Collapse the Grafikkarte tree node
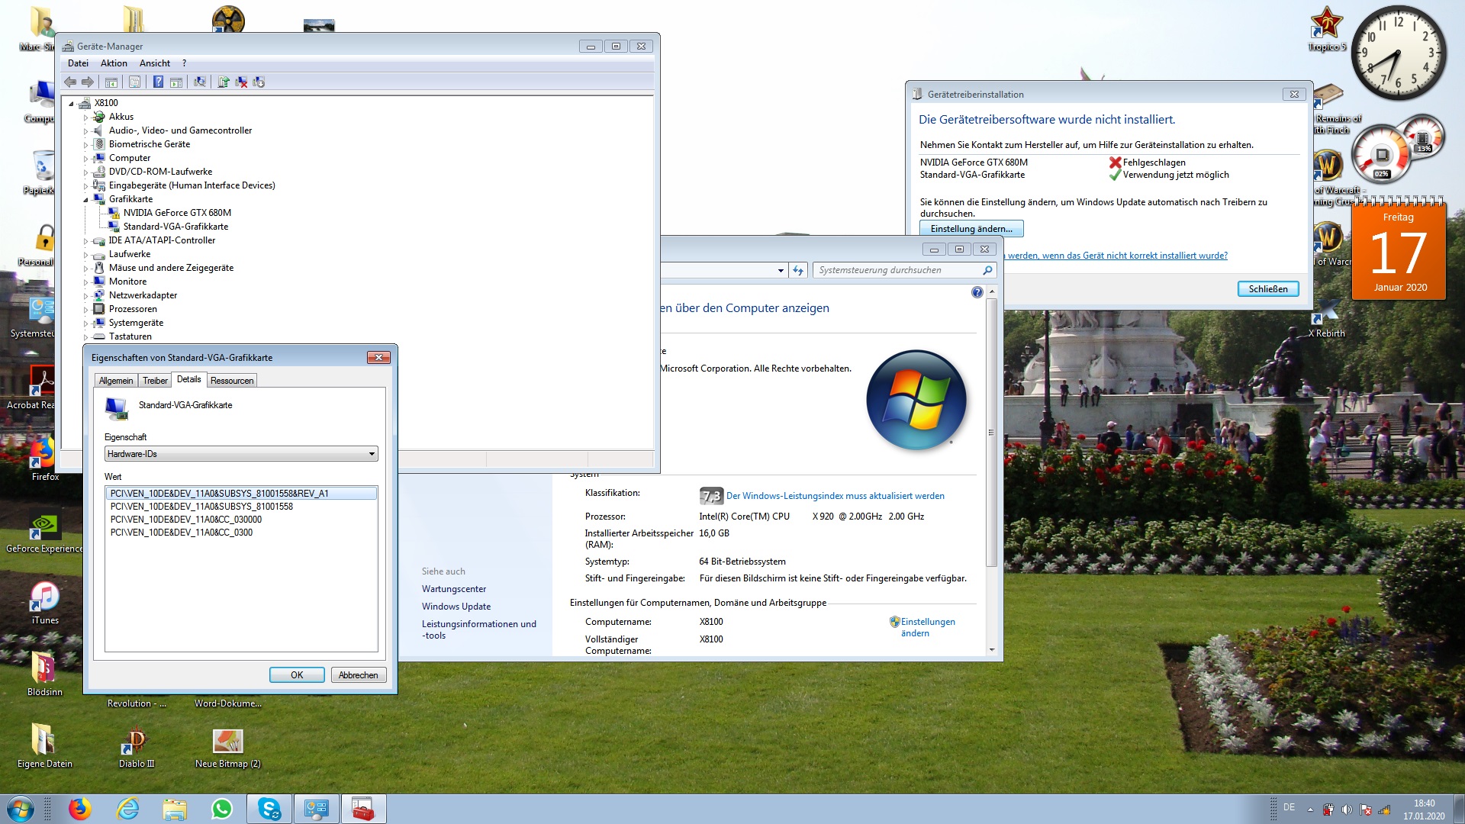Image resolution: width=1465 pixels, height=824 pixels. pyautogui.click(x=85, y=199)
